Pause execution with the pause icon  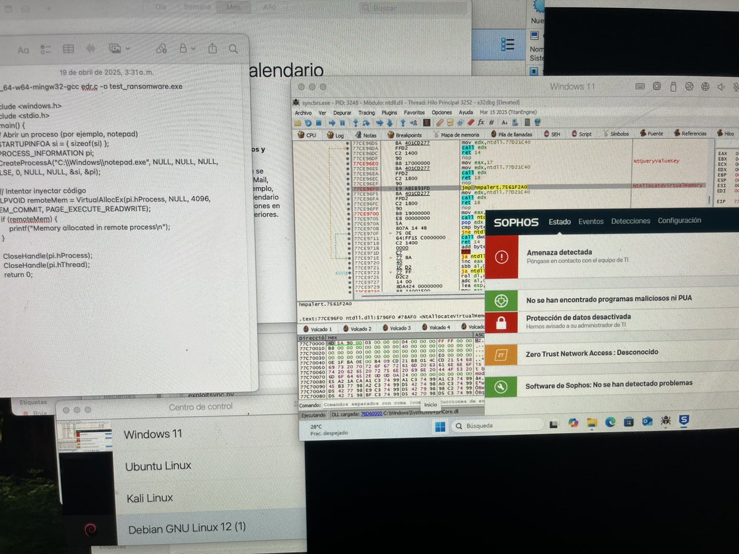[x=342, y=122]
